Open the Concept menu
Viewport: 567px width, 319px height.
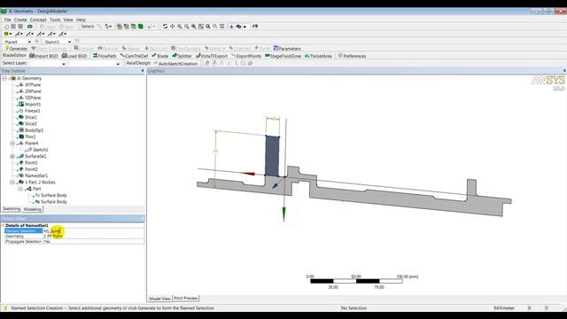[x=38, y=19]
